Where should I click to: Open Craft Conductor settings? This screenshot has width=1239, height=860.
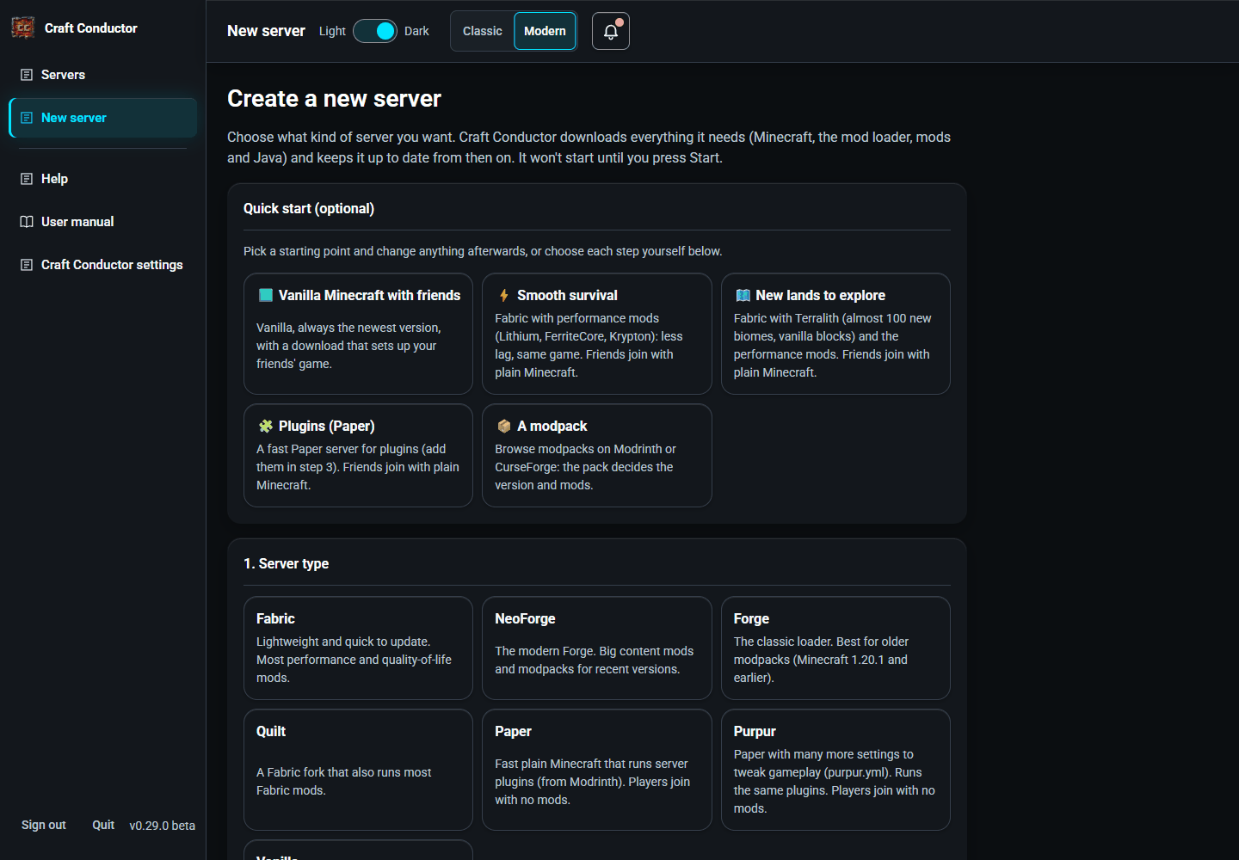[103, 265]
